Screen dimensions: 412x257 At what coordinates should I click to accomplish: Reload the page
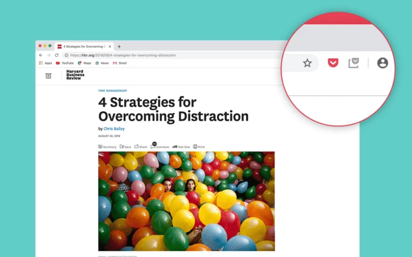(56, 55)
